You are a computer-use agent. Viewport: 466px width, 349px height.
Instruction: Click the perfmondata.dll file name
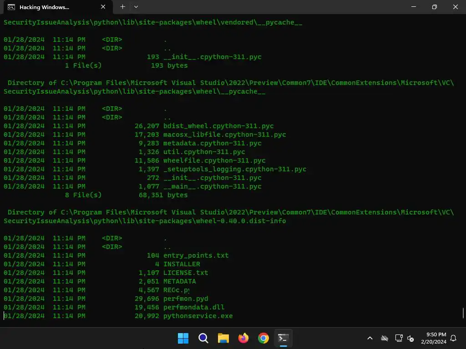point(194,307)
